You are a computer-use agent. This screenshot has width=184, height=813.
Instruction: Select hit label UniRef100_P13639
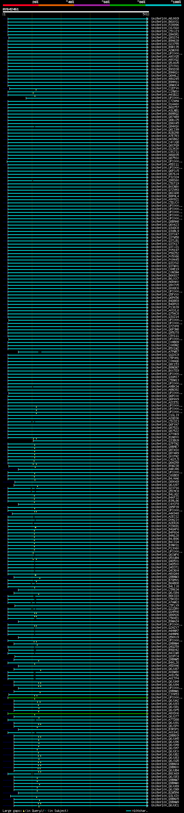[165, 307]
